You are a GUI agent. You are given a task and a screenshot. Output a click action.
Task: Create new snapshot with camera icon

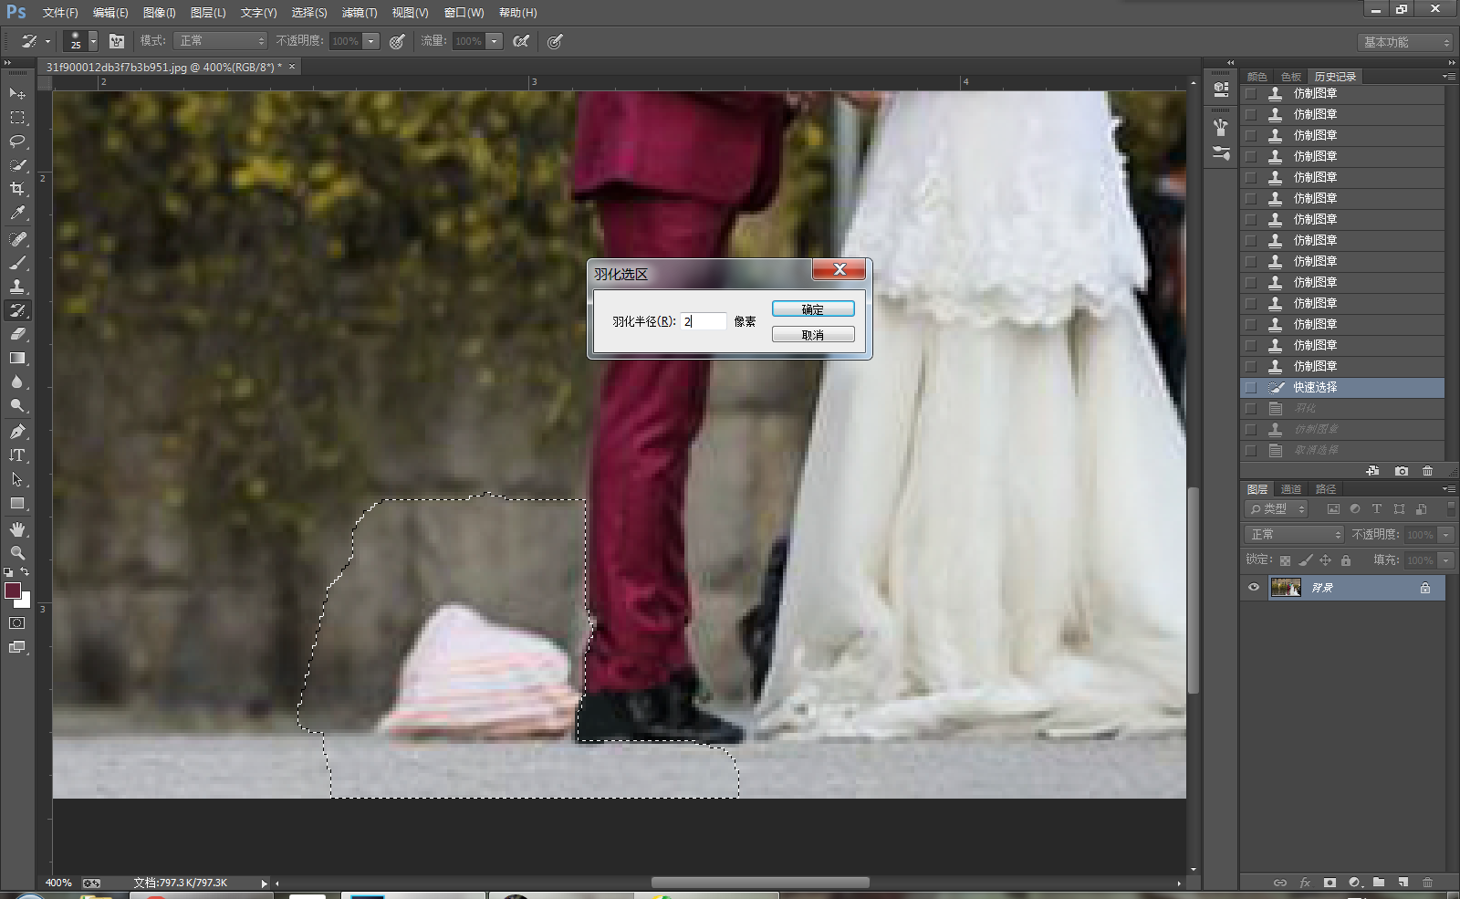(1401, 471)
